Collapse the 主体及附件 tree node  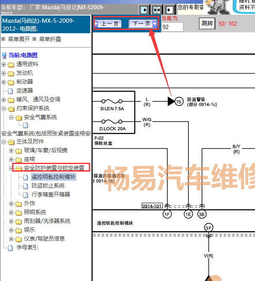(x=3, y=142)
